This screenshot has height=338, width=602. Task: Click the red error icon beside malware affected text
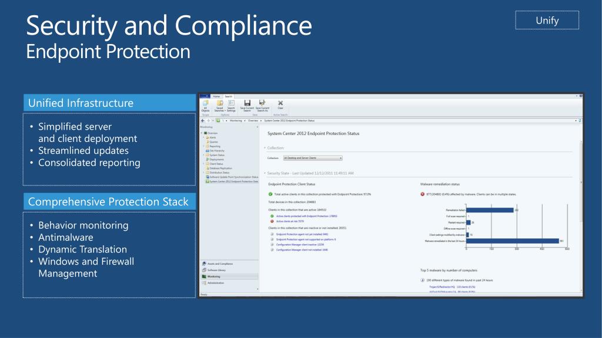click(x=422, y=194)
